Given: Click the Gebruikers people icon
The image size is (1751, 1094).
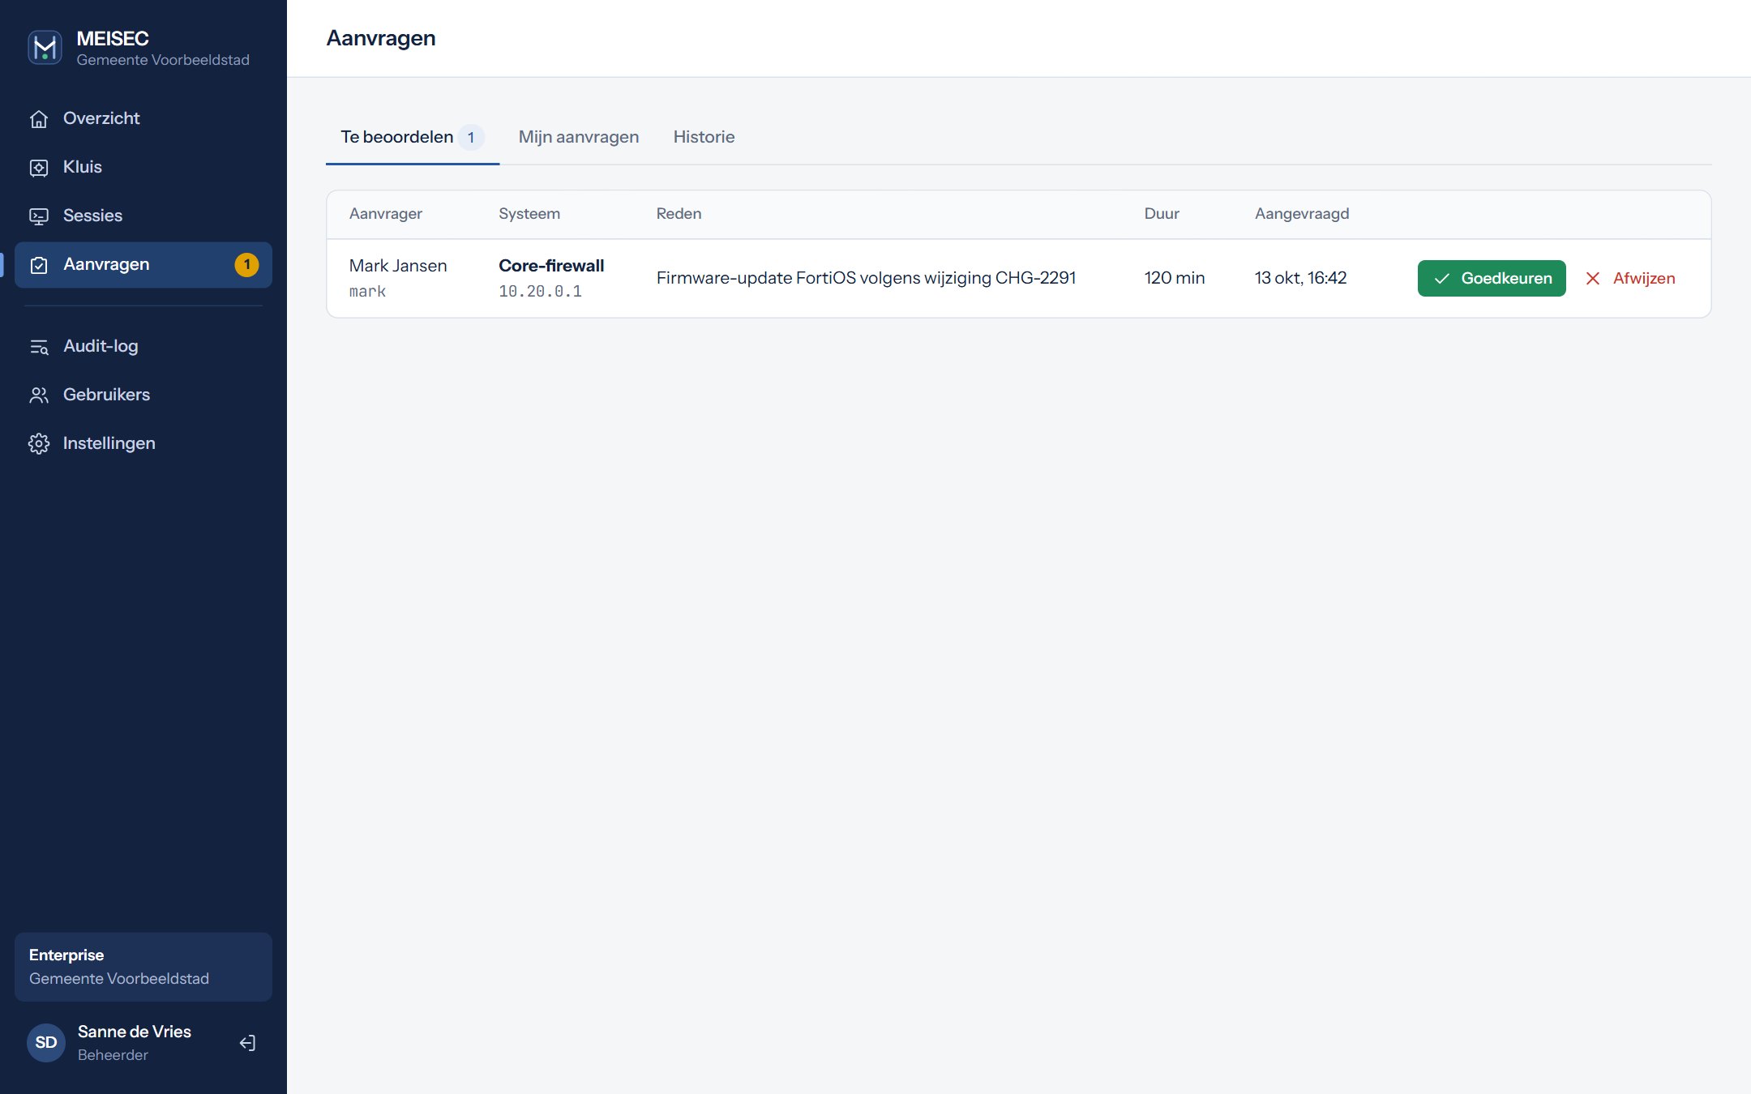Looking at the screenshot, I should [39, 395].
